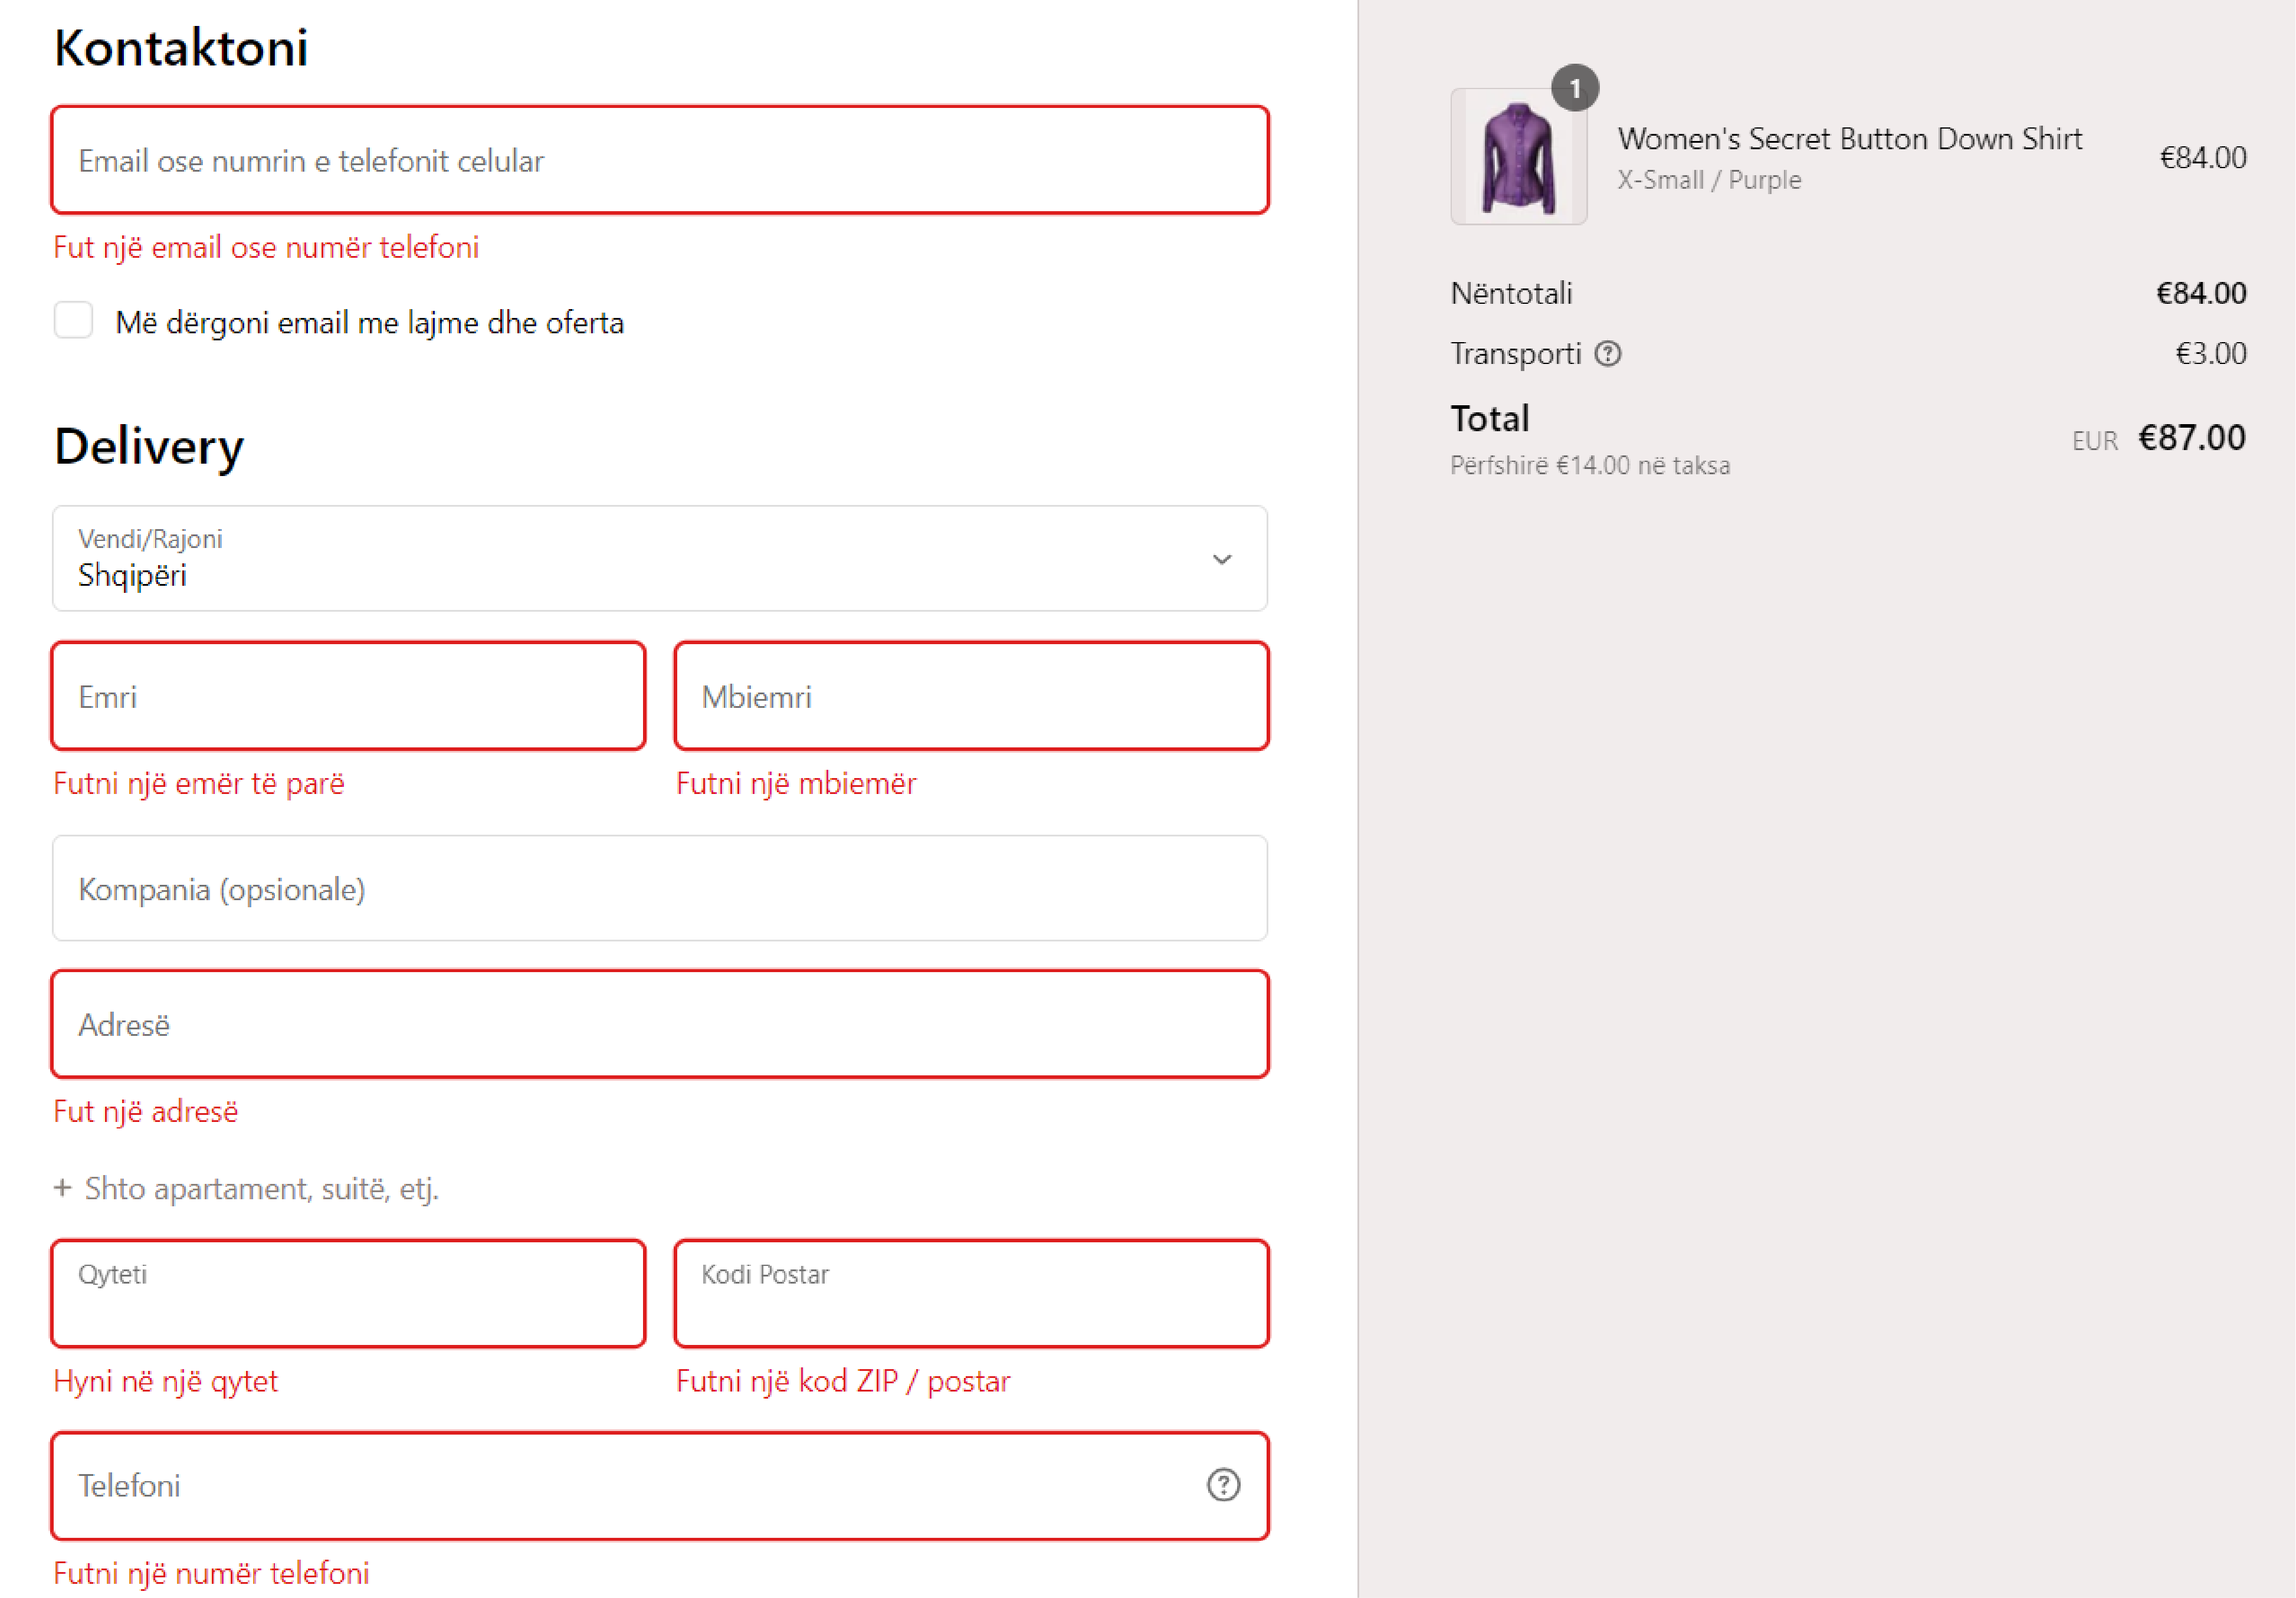Focus the email or mobile number field
This screenshot has height=1598, width=2296.
(660, 161)
